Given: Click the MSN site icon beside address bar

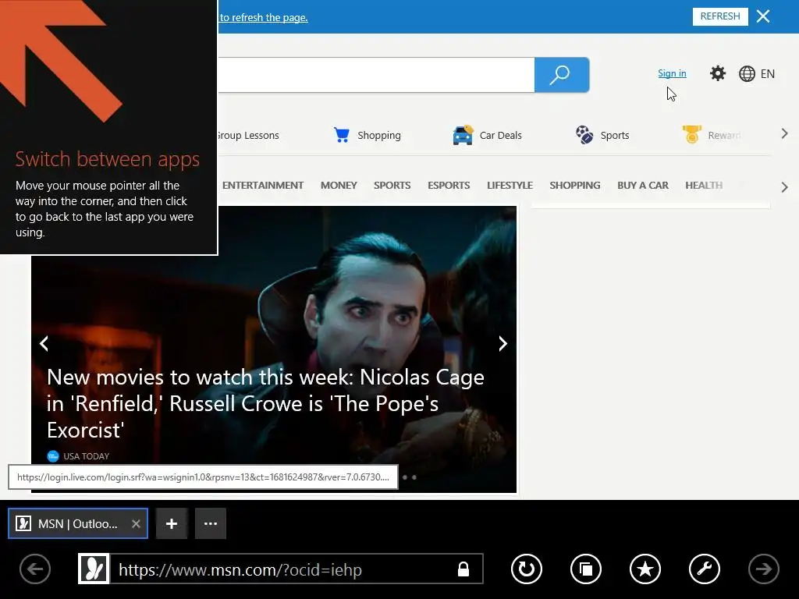Looking at the screenshot, I should click(x=94, y=569).
